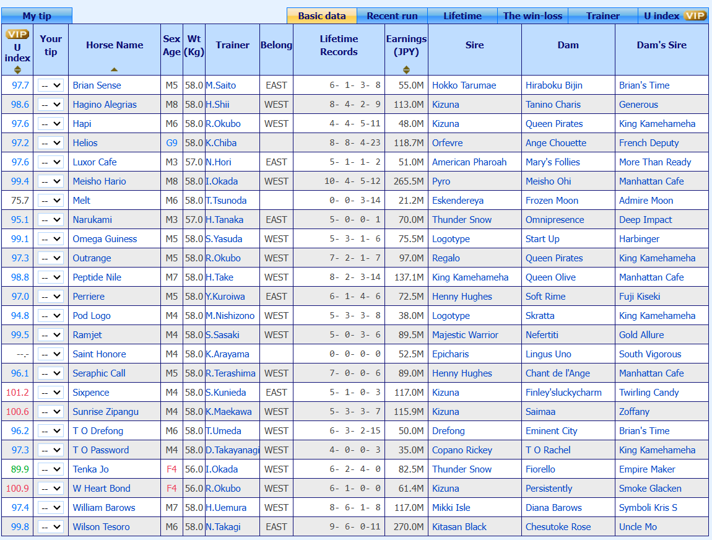This screenshot has height=540, width=712.
Task: Open tip dropdown for Omega Guiness
Action: (x=50, y=239)
